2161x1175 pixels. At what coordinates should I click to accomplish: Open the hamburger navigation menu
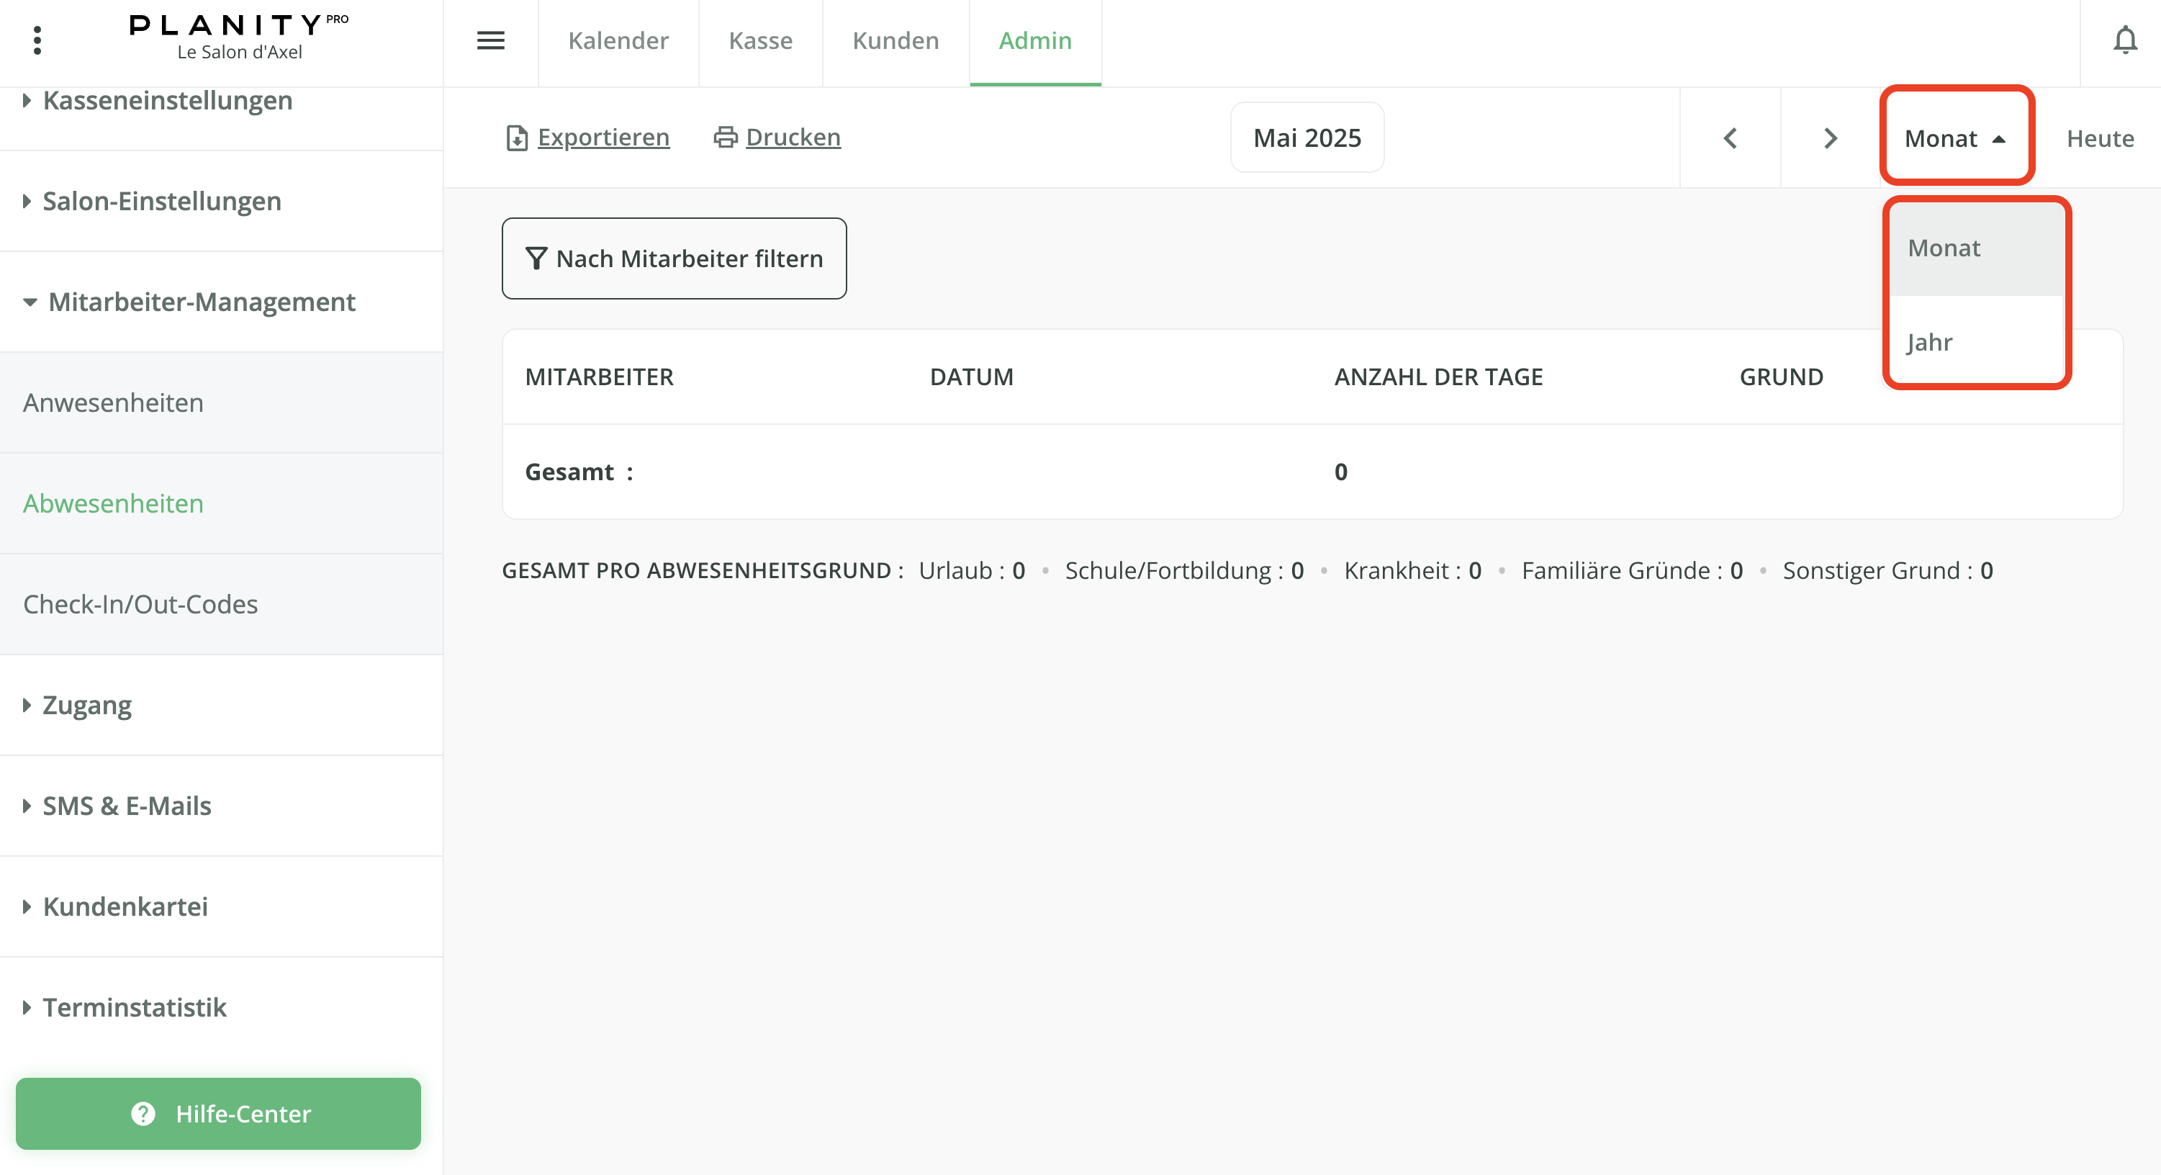[491, 40]
